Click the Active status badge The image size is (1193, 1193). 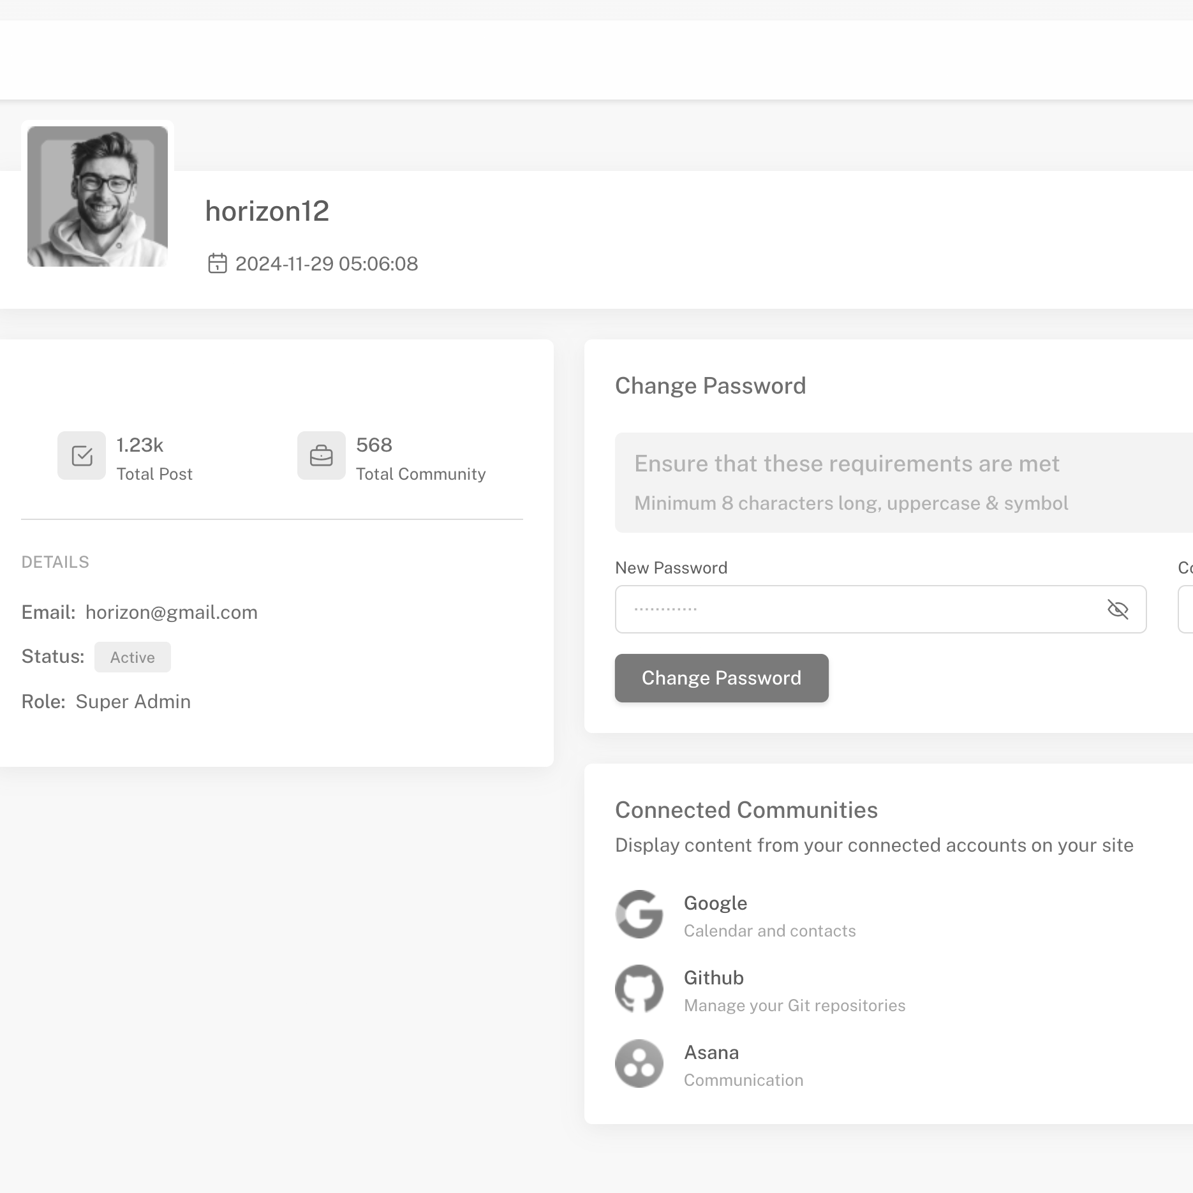coord(133,657)
